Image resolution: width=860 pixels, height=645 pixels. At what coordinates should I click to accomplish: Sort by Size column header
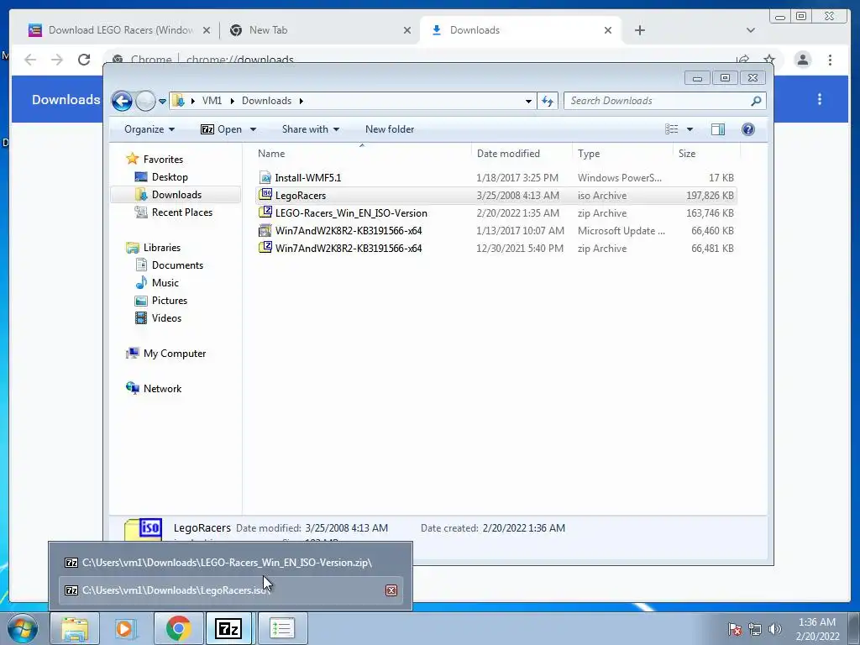point(706,154)
